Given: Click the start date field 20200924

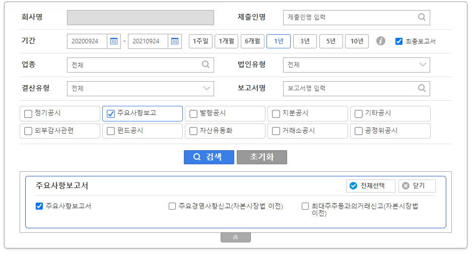Looking at the screenshot, I should click(x=87, y=41).
